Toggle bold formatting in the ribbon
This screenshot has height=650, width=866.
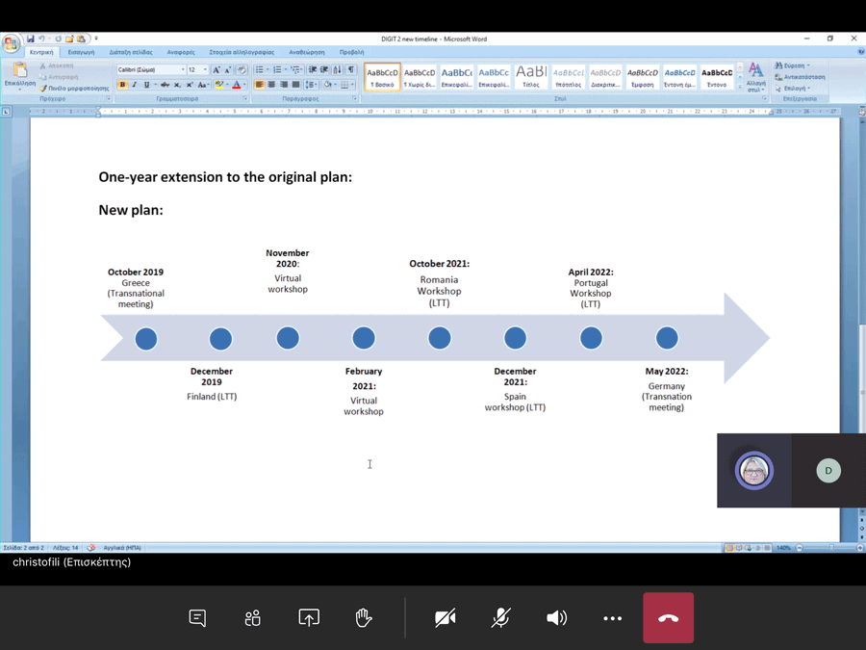[122, 85]
